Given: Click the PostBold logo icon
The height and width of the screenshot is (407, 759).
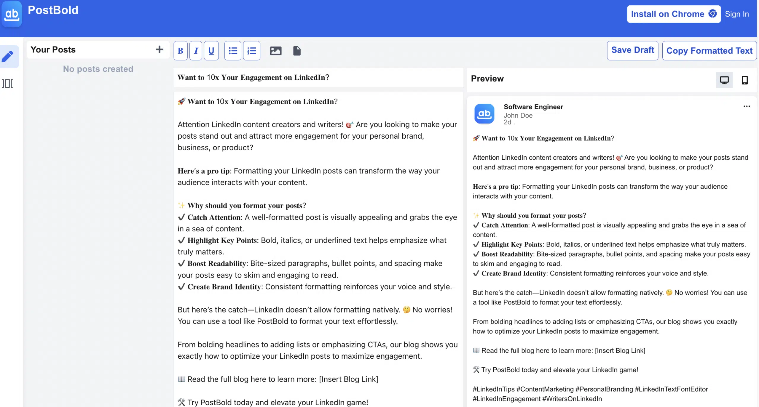Looking at the screenshot, I should tap(12, 14).
